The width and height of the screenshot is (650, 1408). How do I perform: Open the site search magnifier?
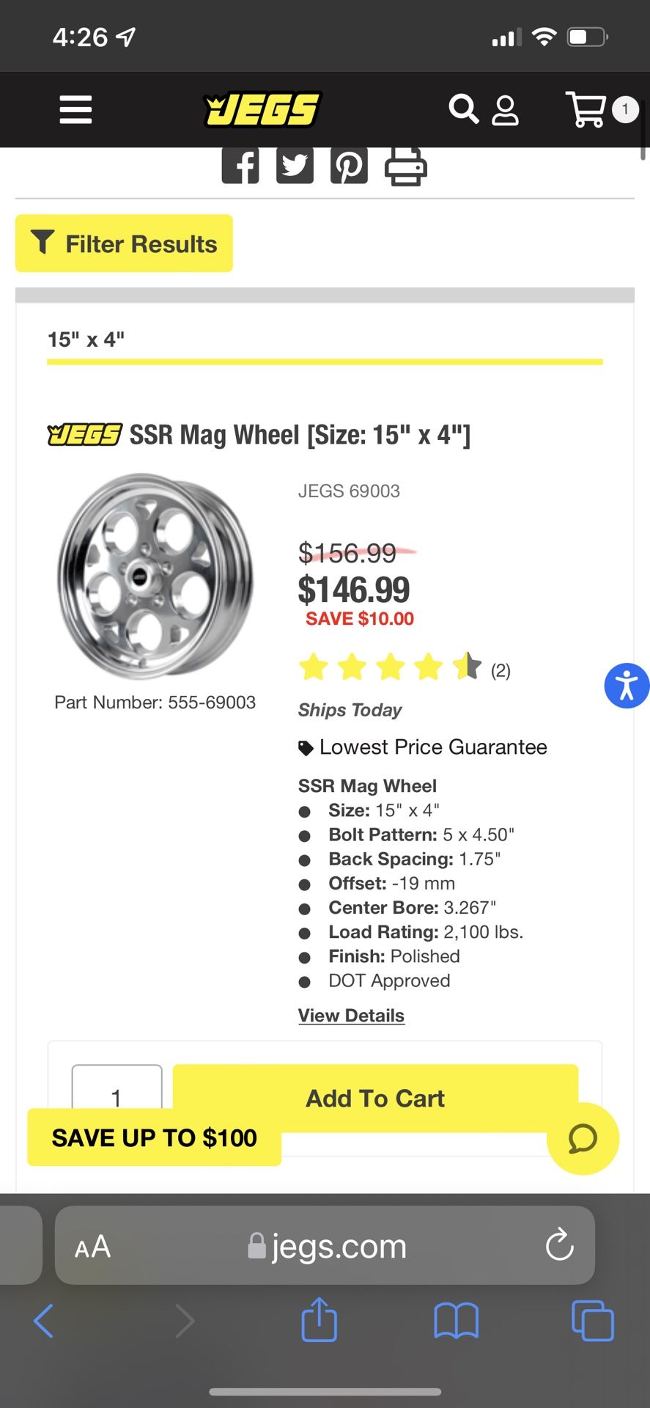pyautogui.click(x=463, y=110)
